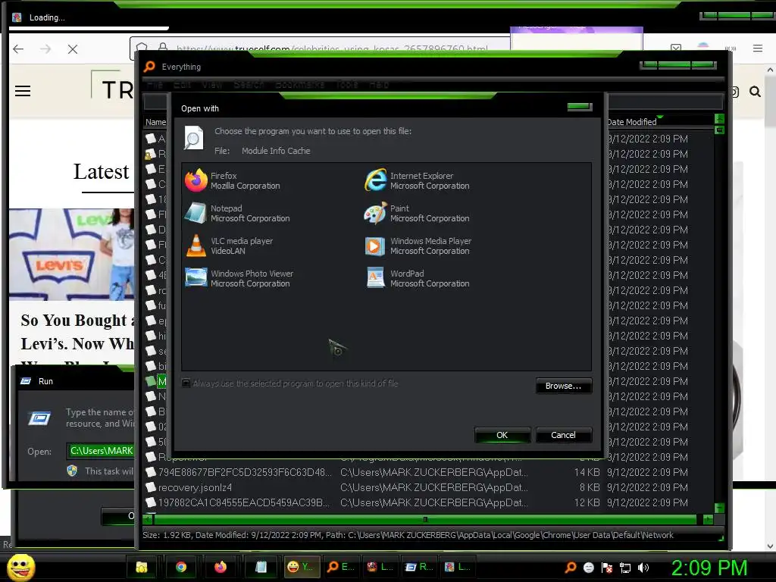The width and height of the screenshot is (776, 582).
Task: Enable Always use the selected program checkbox
Action: point(186,383)
